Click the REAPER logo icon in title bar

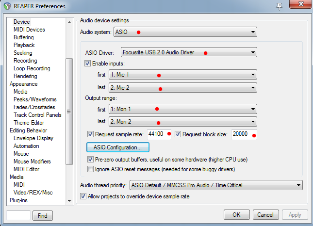pyautogui.click(x=7, y=6)
